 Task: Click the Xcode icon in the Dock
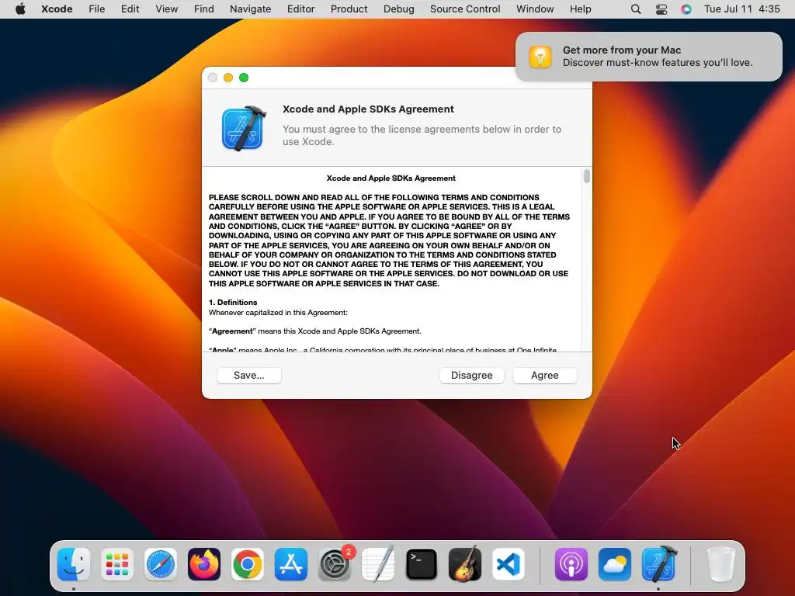pos(658,564)
